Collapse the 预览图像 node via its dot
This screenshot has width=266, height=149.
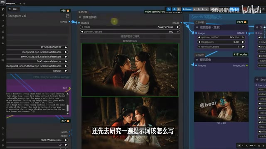(197, 60)
